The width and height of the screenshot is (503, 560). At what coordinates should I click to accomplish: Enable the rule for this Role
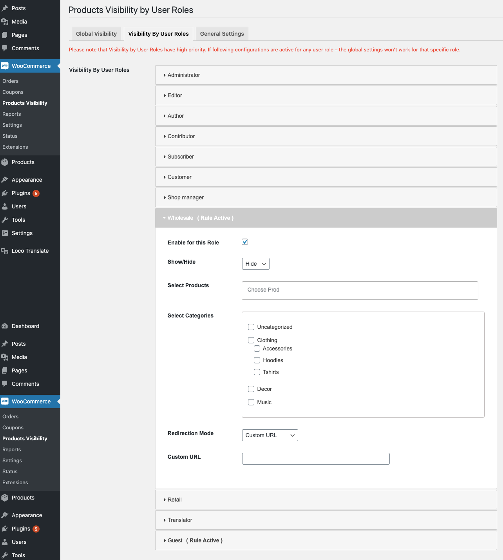coord(244,242)
